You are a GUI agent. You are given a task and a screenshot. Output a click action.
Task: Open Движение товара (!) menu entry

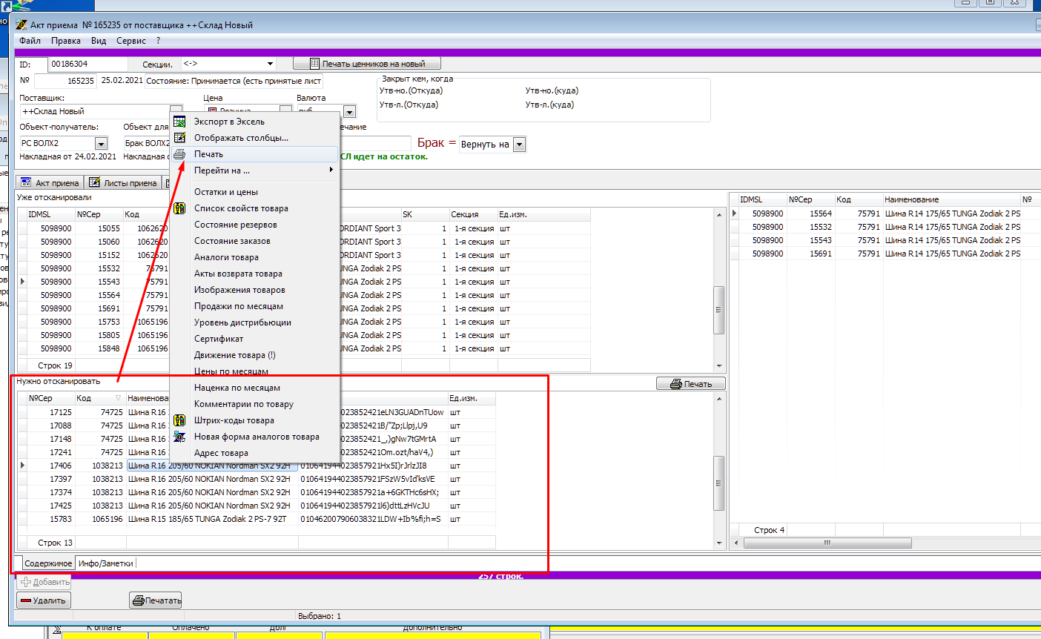(255, 355)
